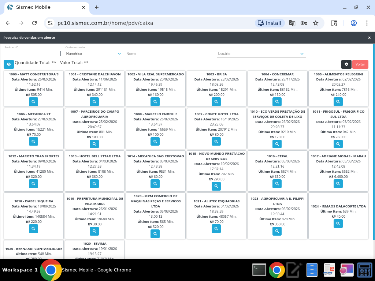Click magnifier on 1024 IRMAOS DALACORTE card
This screenshot has width=375, height=281.
pyautogui.click(x=338, y=223)
